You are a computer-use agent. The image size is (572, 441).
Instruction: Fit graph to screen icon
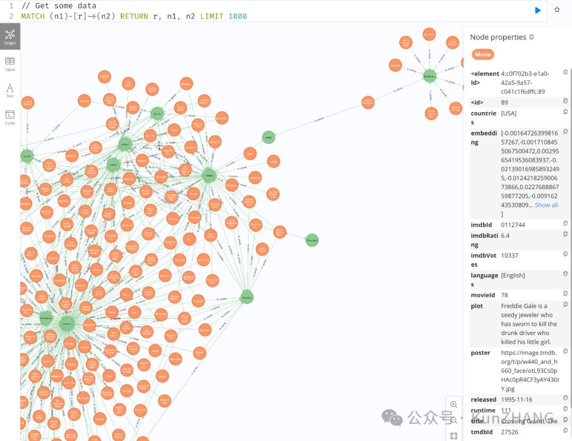coord(454,436)
